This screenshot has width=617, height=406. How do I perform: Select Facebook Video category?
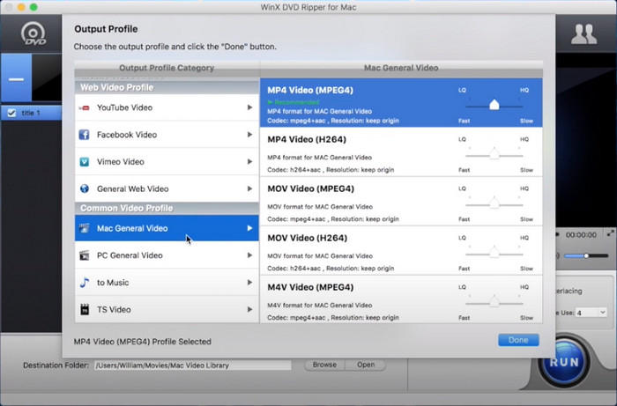click(167, 135)
